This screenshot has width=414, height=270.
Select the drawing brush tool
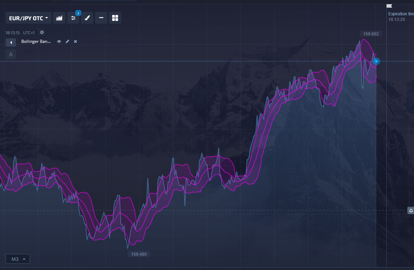87,18
